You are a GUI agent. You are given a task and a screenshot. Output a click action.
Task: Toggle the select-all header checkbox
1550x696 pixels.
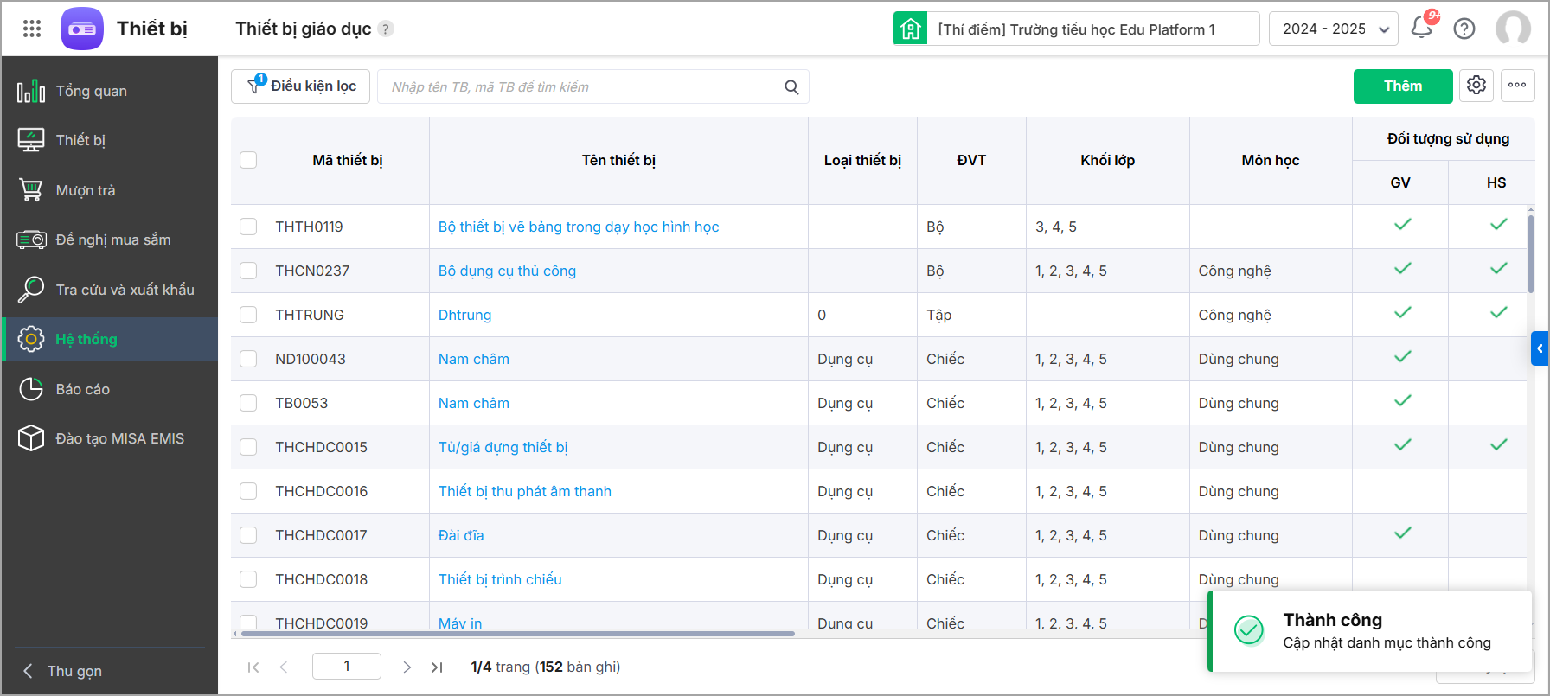248,160
